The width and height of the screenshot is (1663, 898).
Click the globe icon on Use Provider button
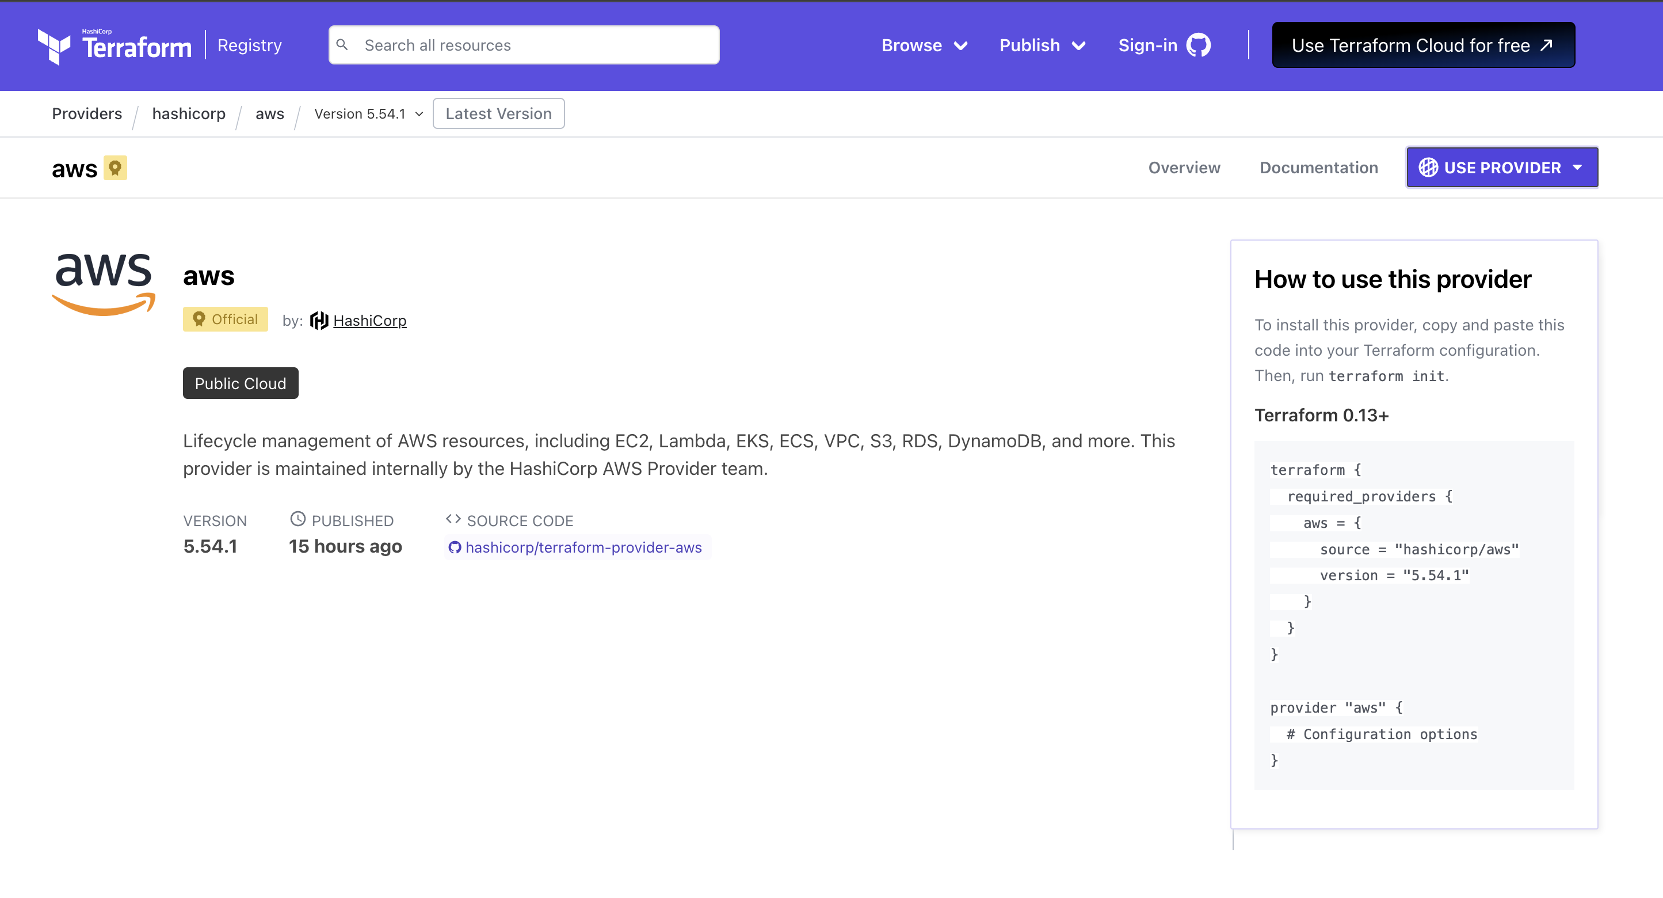click(1428, 168)
